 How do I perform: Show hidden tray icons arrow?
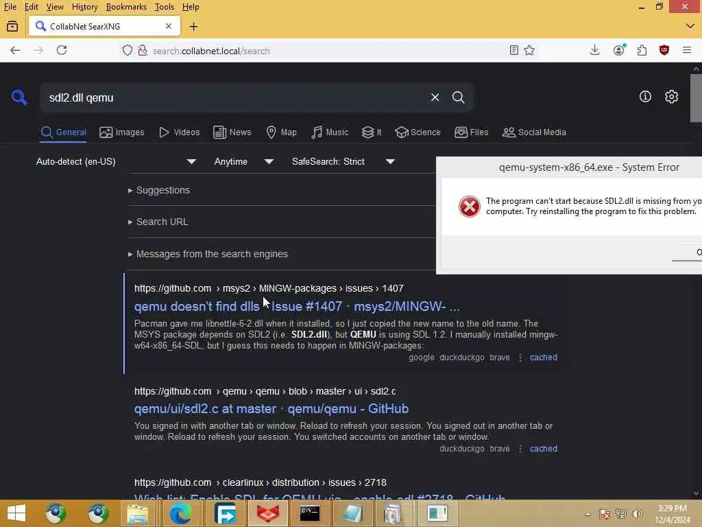[588, 513]
